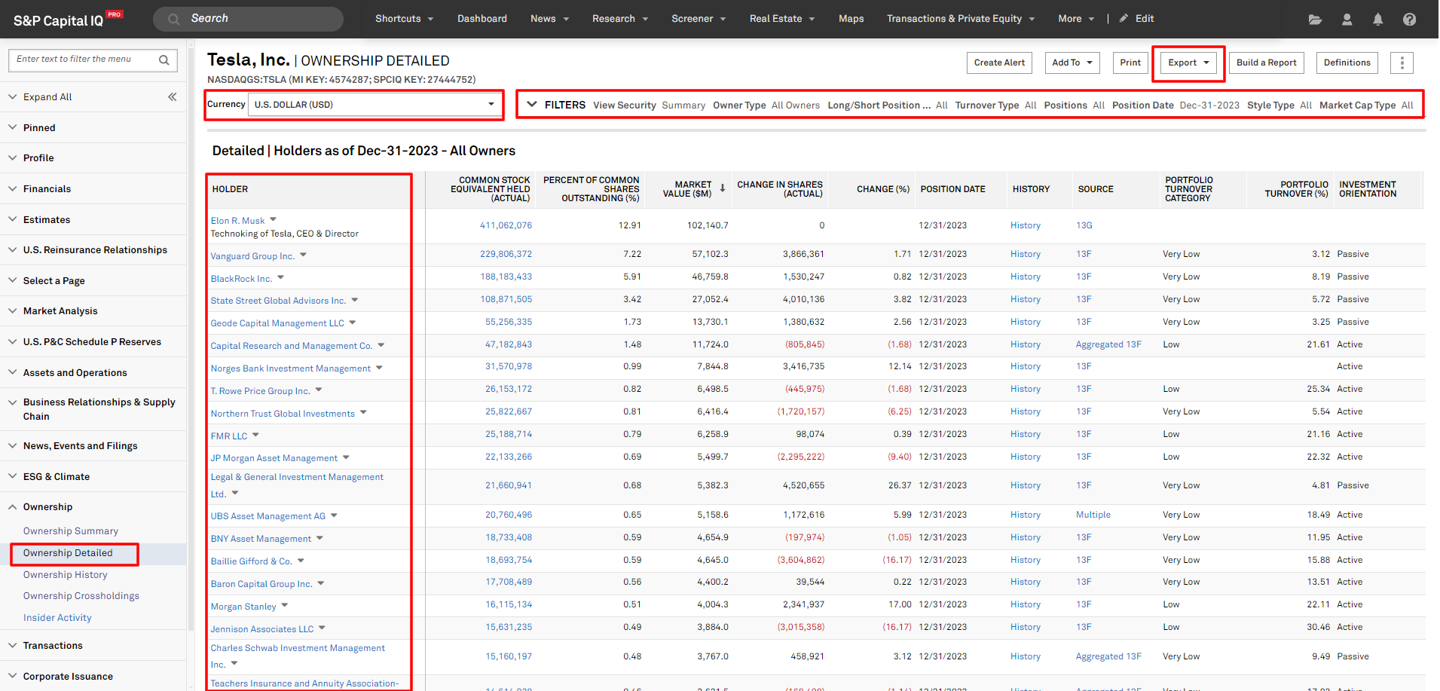This screenshot has width=1440, height=691.
Task: Click the Build a Report button
Action: [x=1267, y=63]
